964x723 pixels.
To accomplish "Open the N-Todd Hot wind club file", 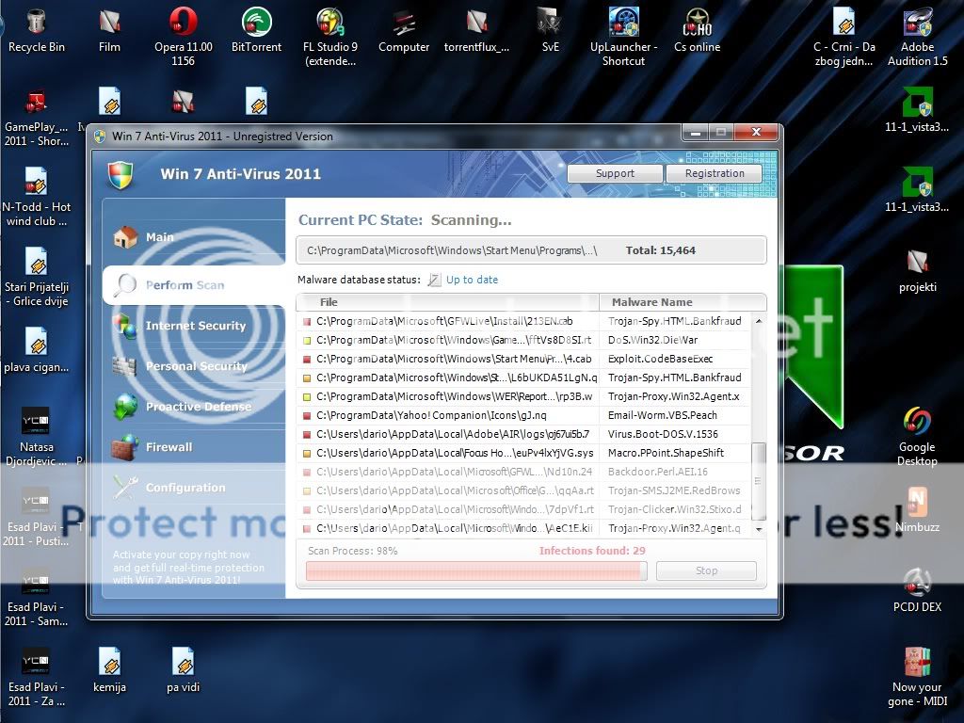I will click(x=37, y=198).
